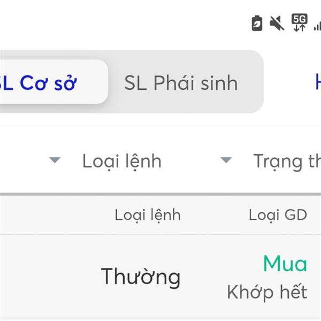Tap the muted sound icon

pos(277,23)
